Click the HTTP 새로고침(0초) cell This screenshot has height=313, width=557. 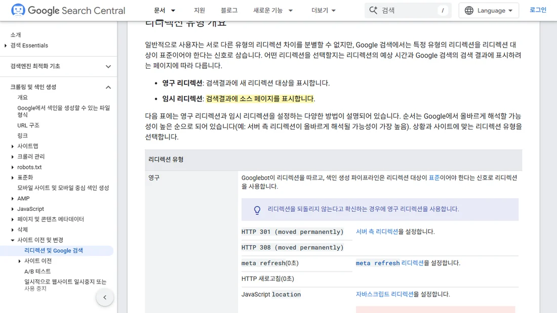(268, 279)
